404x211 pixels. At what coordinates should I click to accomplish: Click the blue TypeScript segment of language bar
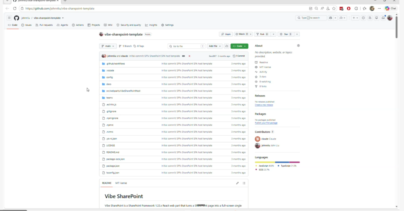(x=282, y=162)
